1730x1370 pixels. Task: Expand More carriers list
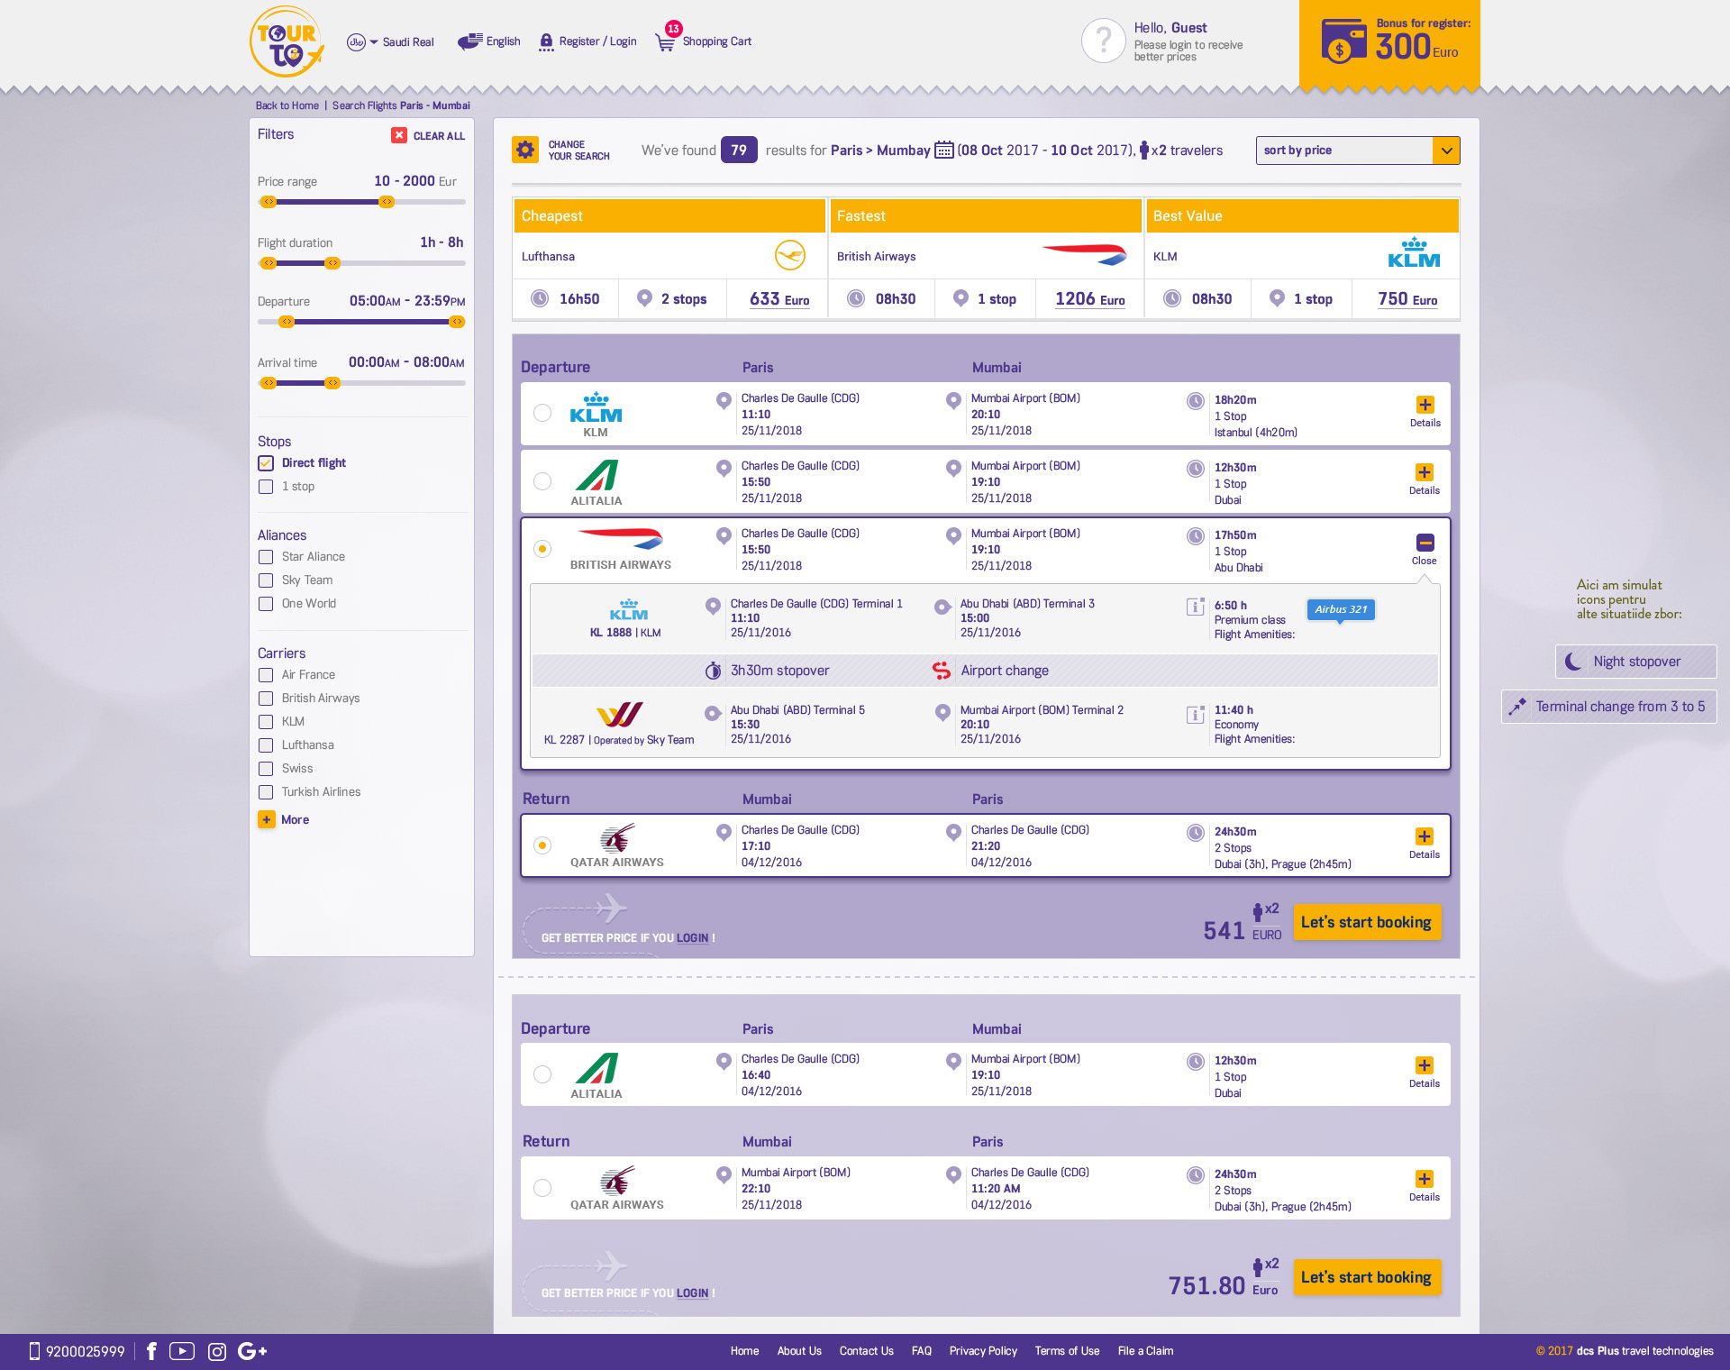284,819
